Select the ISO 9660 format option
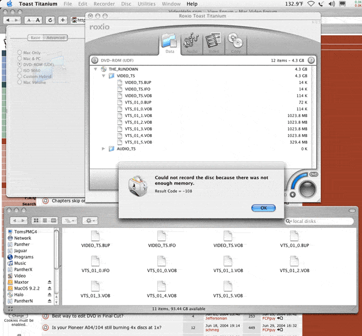This screenshot has height=336, width=362. [x=20, y=70]
